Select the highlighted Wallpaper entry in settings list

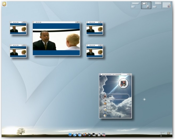pos(115,97)
